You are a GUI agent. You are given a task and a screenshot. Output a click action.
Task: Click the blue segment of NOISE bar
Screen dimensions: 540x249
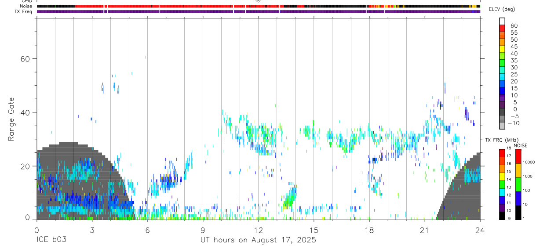coord(518,198)
